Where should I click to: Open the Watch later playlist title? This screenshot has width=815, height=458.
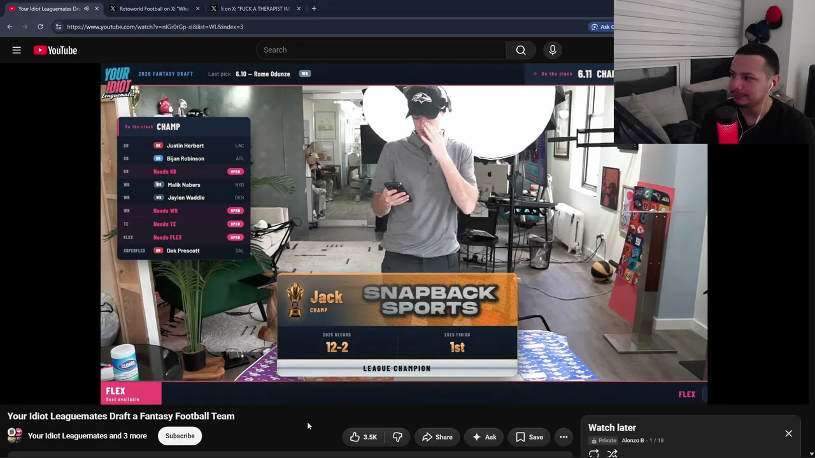pos(612,428)
